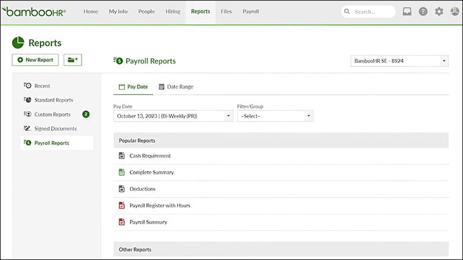This screenshot has width=463, height=260.
Task: Open the Complete Summary report
Action: (x=152, y=172)
